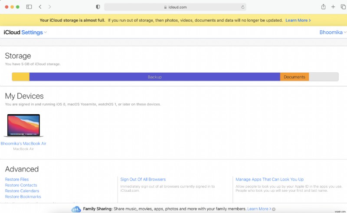The height and width of the screenshot is (213, 347).
Task: Choose Sign Out Of All Browsers
Action: click(143, 179)
